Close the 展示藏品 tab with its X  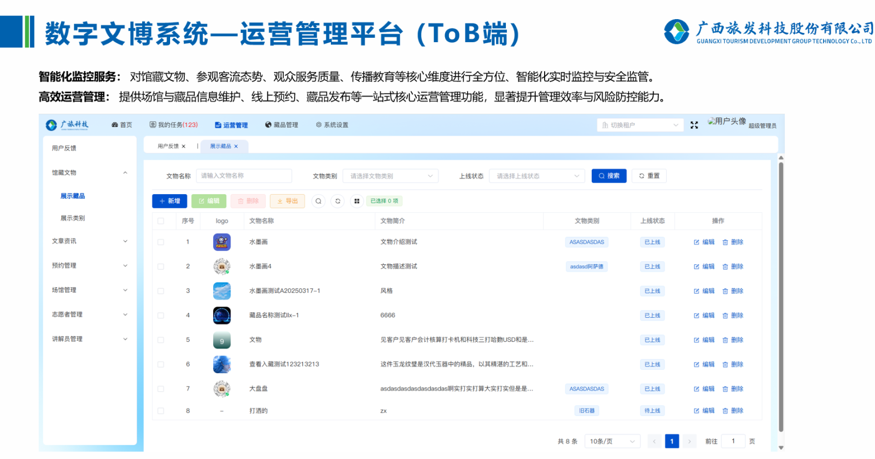click(x=236, y=147)
